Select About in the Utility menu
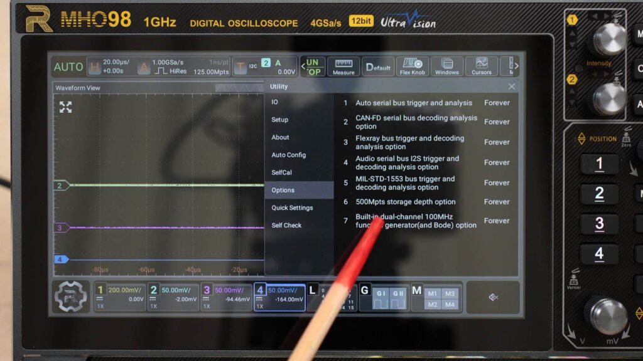 point(281,137)
